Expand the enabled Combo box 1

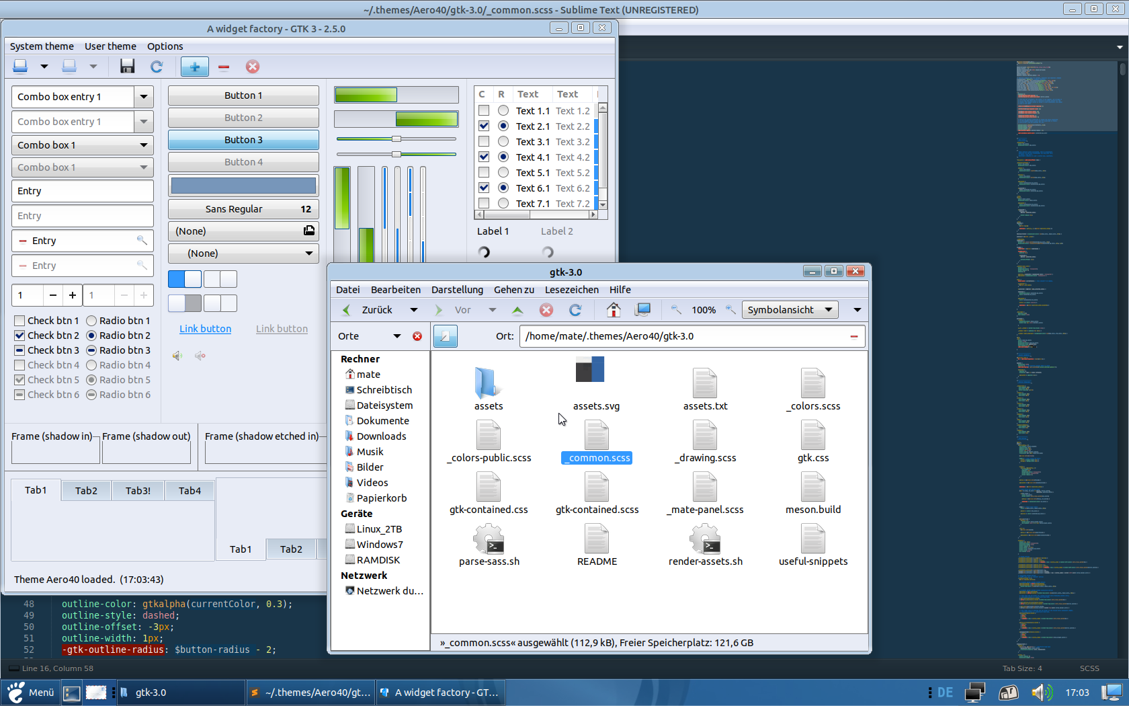point(82,145)
